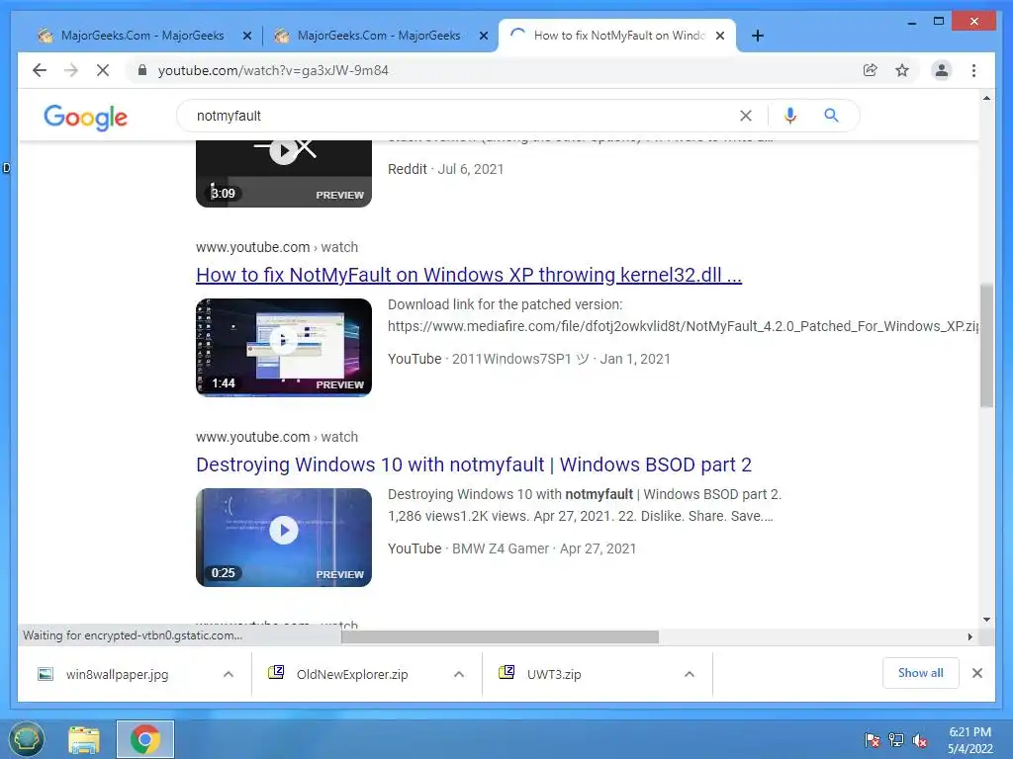
Task: Open network icon in system tray
Action: (x=896, y=739)
